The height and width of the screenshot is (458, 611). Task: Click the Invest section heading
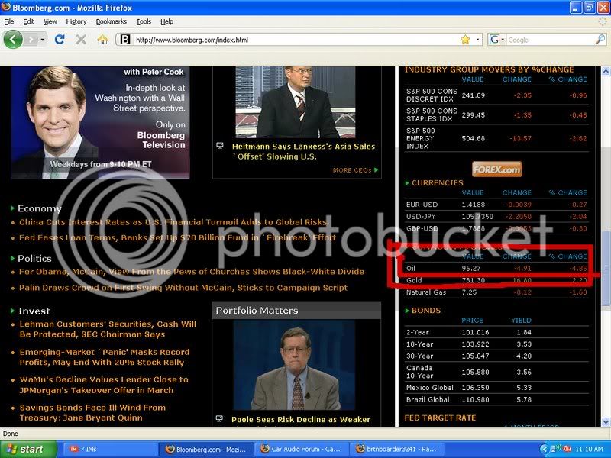pos(34,311)
